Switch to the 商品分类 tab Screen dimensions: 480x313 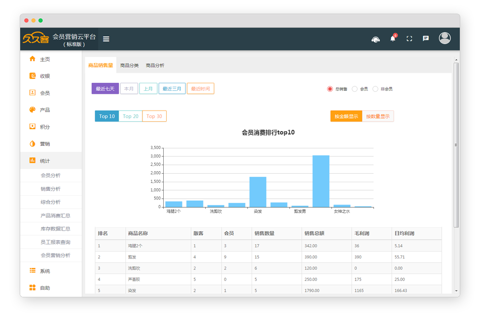click(129, 66)
